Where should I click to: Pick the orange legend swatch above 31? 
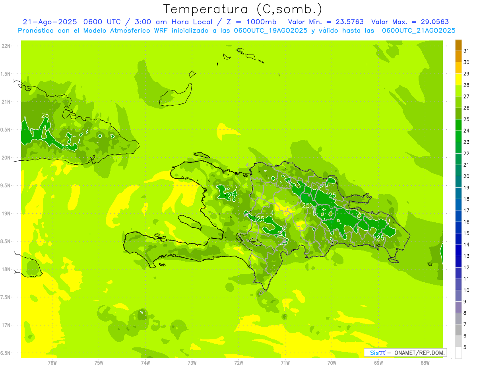click(458, 45)
